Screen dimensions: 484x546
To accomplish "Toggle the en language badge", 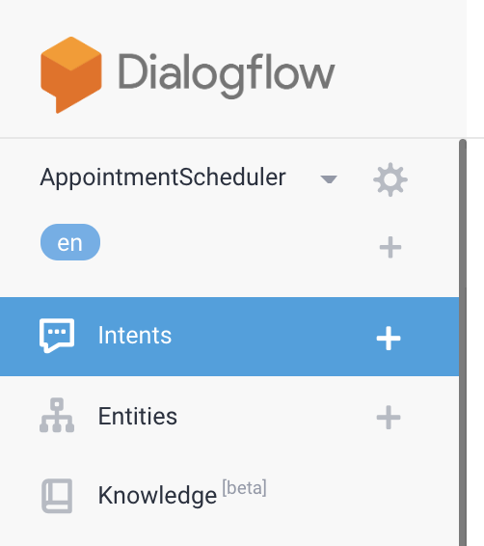I will 70,242.
